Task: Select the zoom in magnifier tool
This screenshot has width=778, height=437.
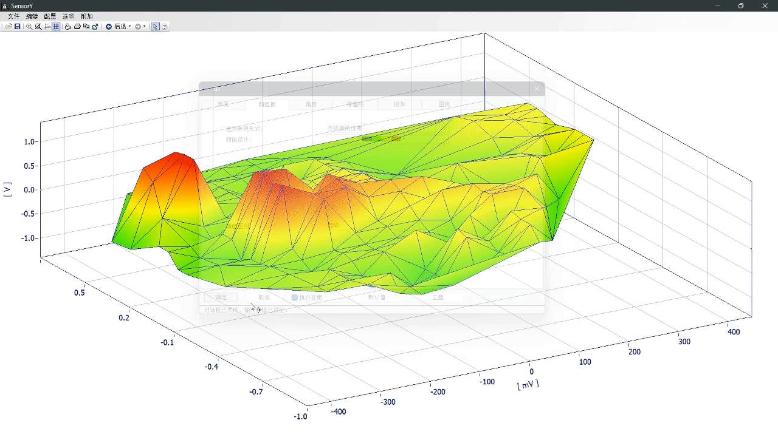Action: 29,27
